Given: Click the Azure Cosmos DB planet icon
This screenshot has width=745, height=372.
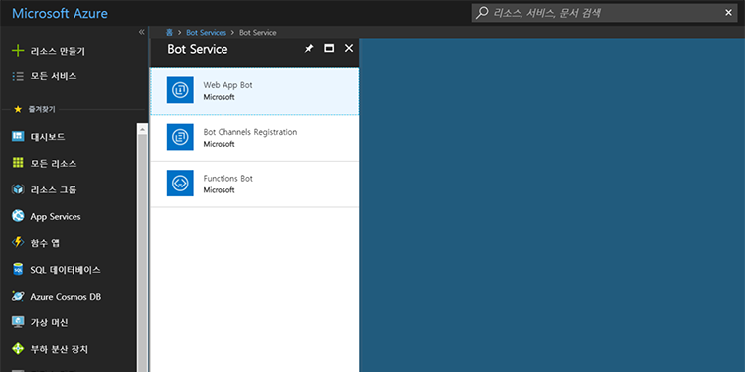Looking at the screenshot, I should click(x=18, y=296).
